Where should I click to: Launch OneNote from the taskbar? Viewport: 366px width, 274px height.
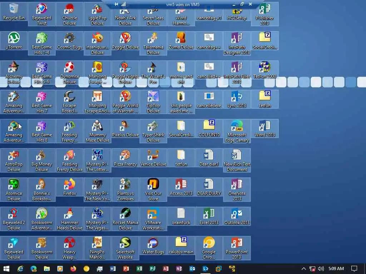179,269
